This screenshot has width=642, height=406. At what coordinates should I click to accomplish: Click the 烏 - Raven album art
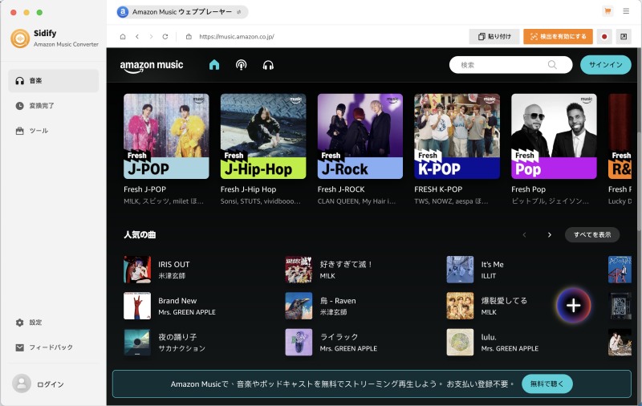click(299, 306)
